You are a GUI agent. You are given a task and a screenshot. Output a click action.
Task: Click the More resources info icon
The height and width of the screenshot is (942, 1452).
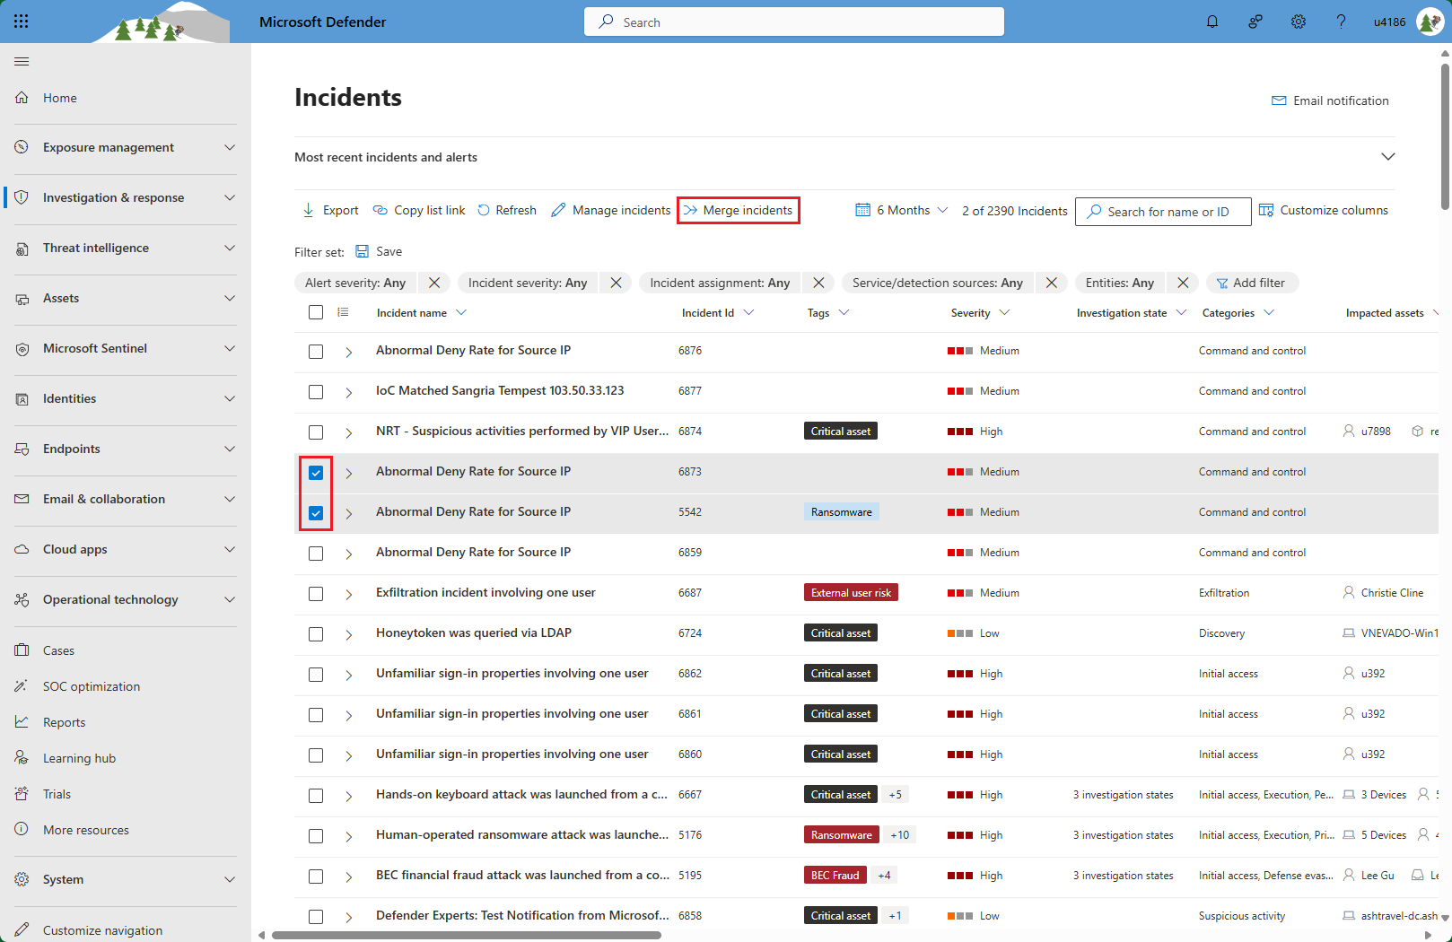click(22, 830)
